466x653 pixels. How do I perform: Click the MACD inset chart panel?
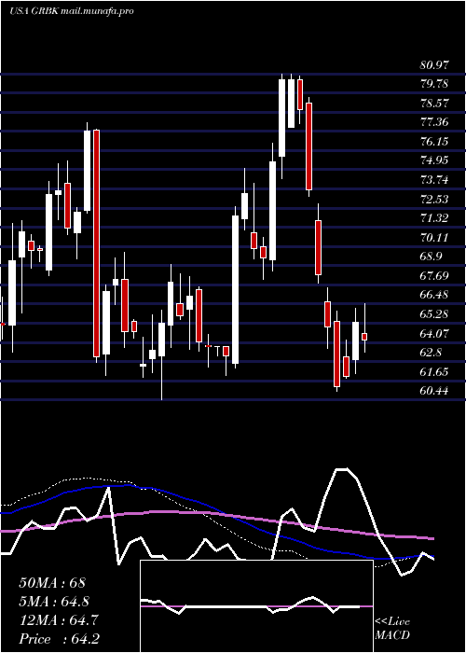[256, 606]
